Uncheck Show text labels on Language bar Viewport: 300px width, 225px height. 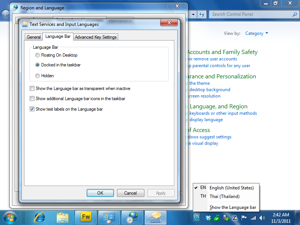(66, 109)
